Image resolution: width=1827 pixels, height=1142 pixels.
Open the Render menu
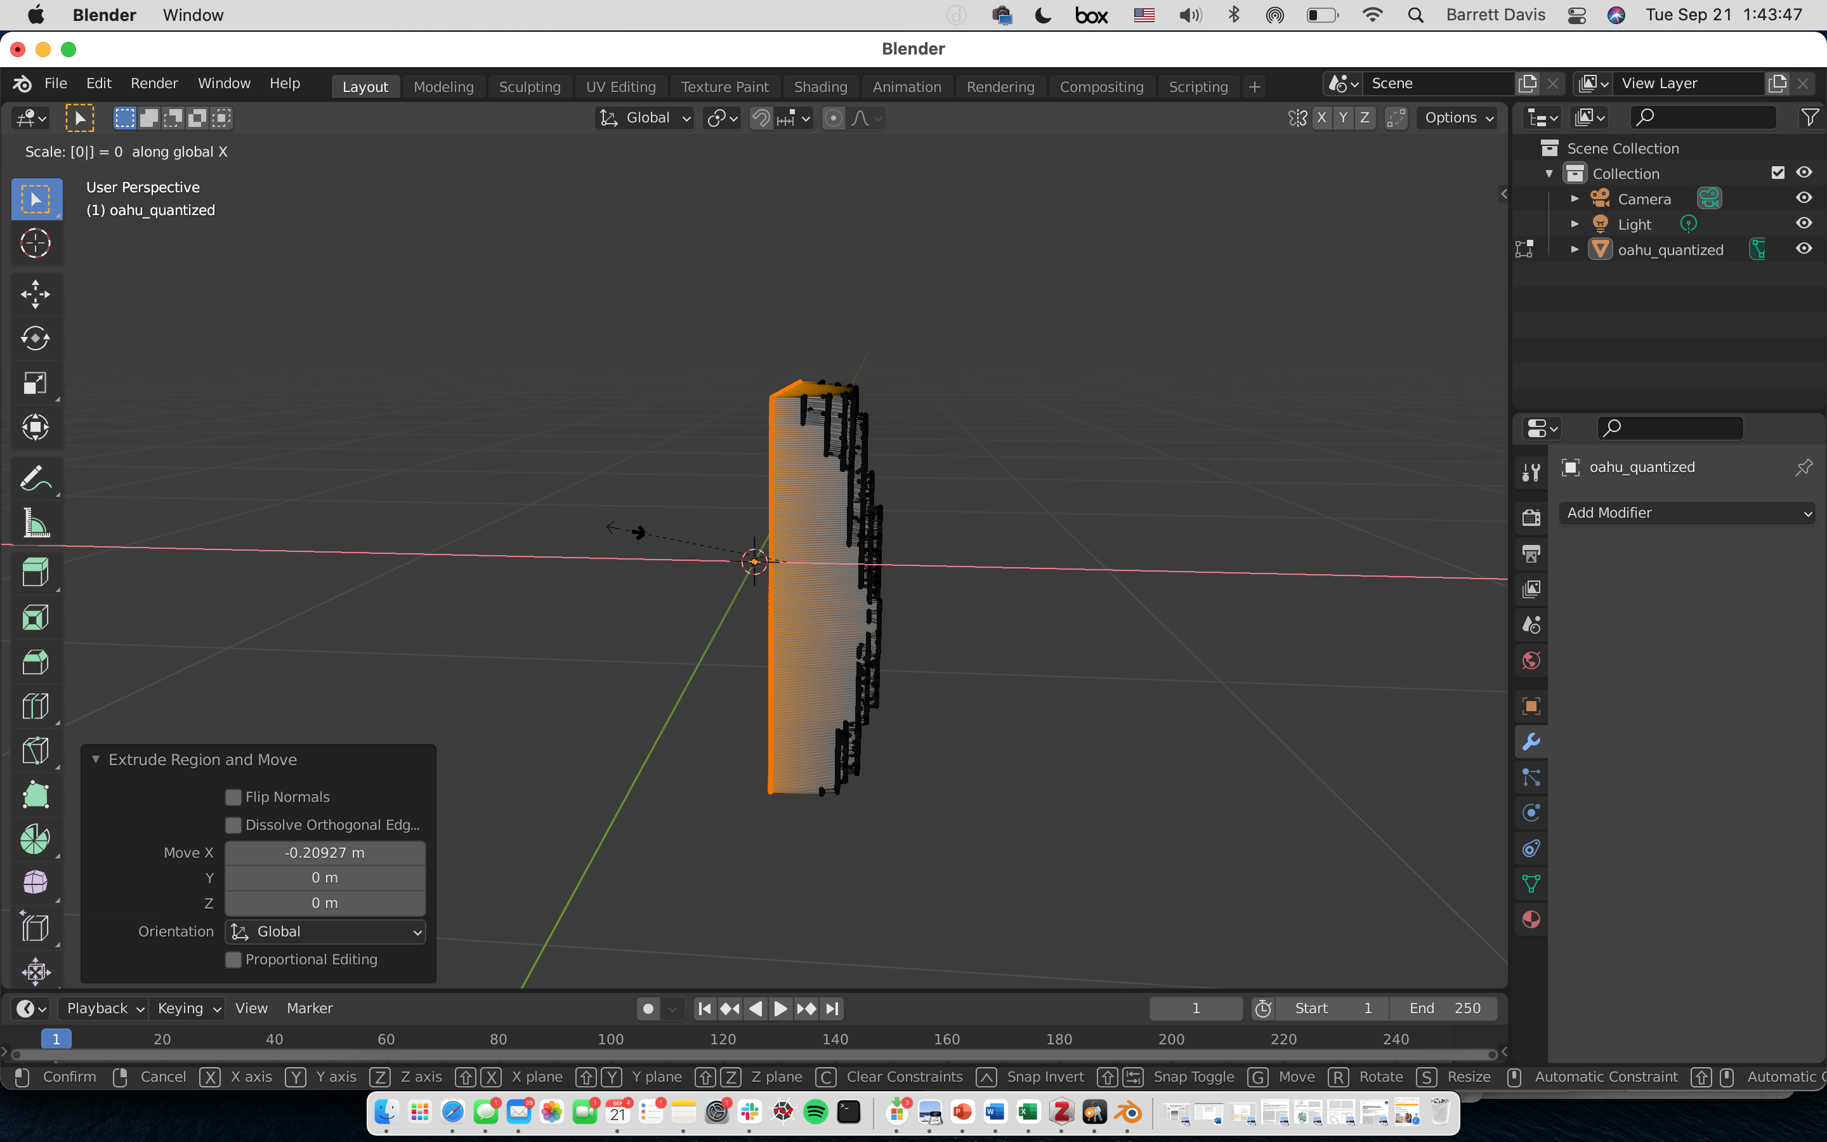pyautogui.click(x=154, y=83)
